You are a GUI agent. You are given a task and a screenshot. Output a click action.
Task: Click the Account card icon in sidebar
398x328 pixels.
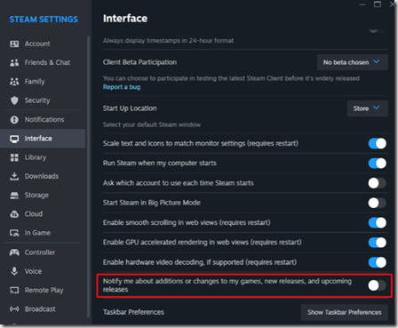pyautogui.click(x=14, y=44)
